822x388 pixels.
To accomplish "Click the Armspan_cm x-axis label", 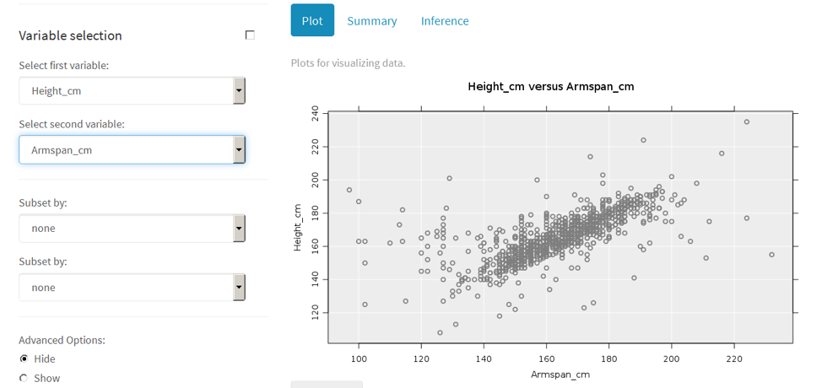I will (x=560, y=374).
